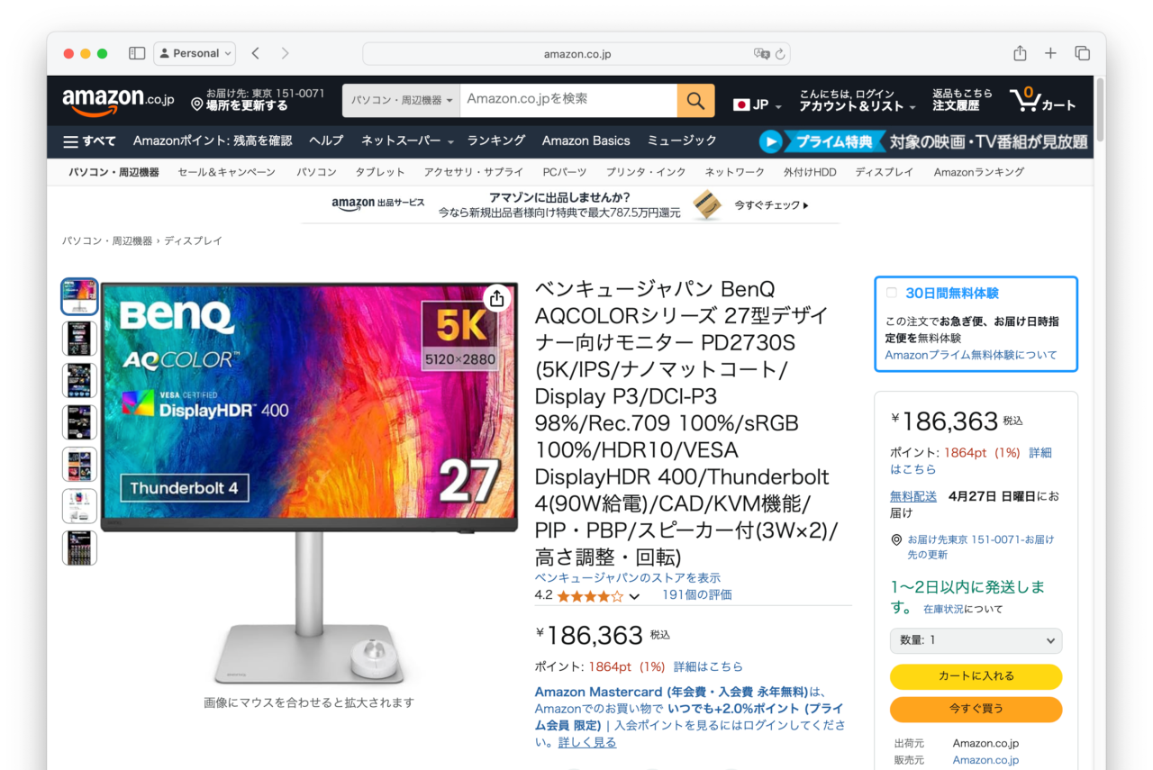Show Safari tab overview icon
Image resolution: width=1153 pixels, height=770 pixels.
1082,53
